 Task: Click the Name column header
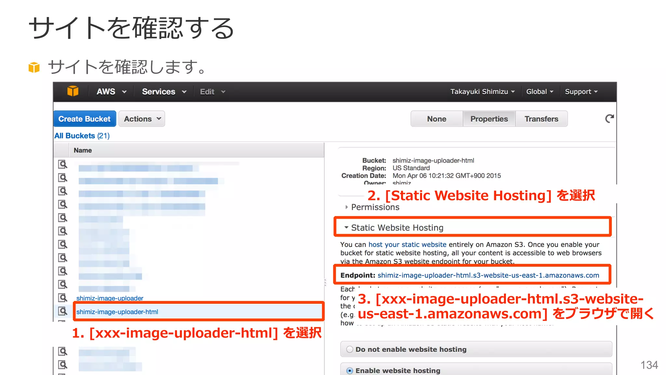point(196,150)
